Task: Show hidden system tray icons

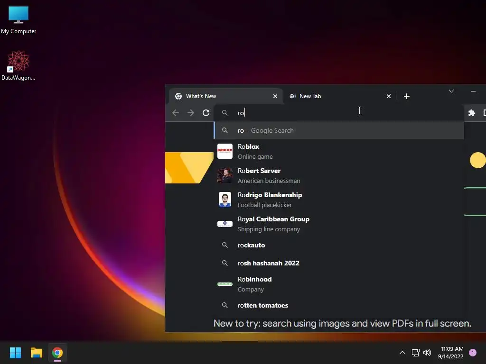Action: [402, 353]
